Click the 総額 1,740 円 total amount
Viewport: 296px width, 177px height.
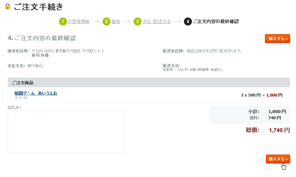[279, 130]
